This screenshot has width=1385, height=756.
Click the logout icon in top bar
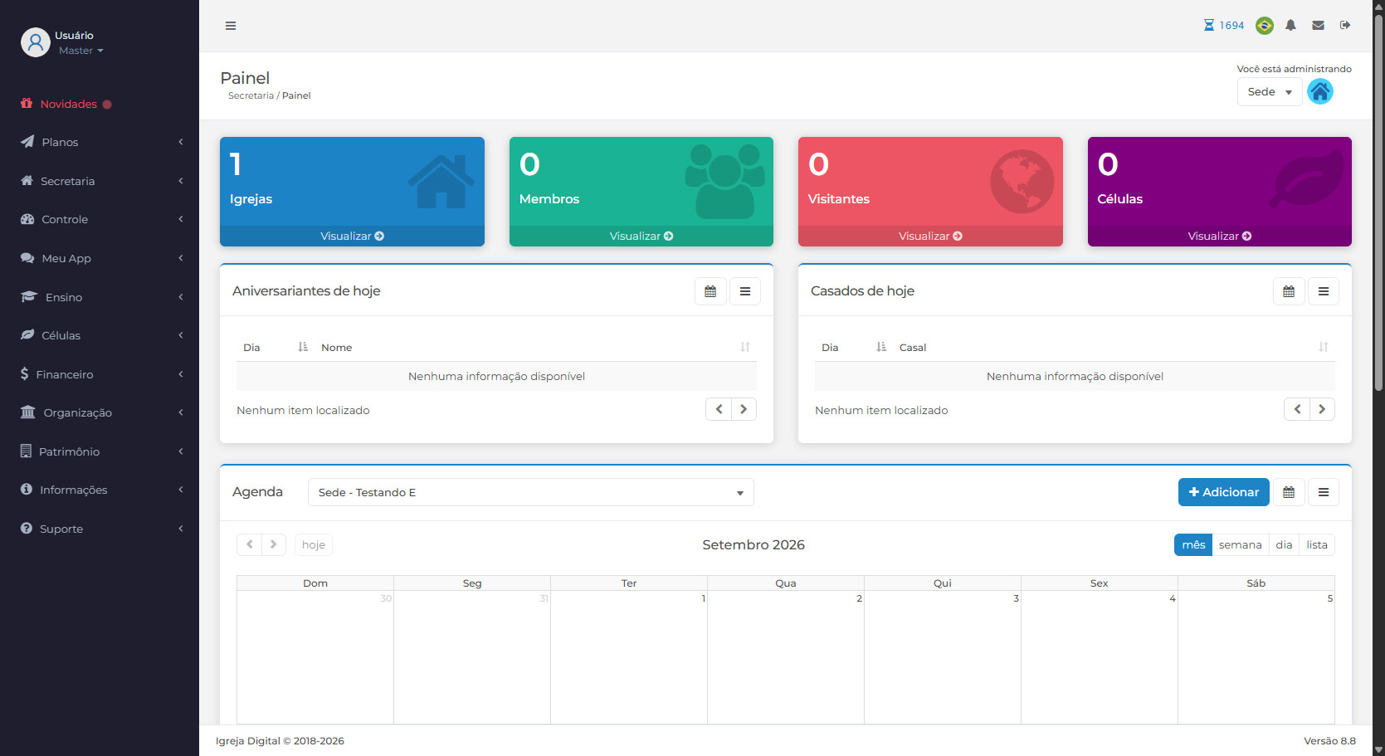(x=1345, y=26)
